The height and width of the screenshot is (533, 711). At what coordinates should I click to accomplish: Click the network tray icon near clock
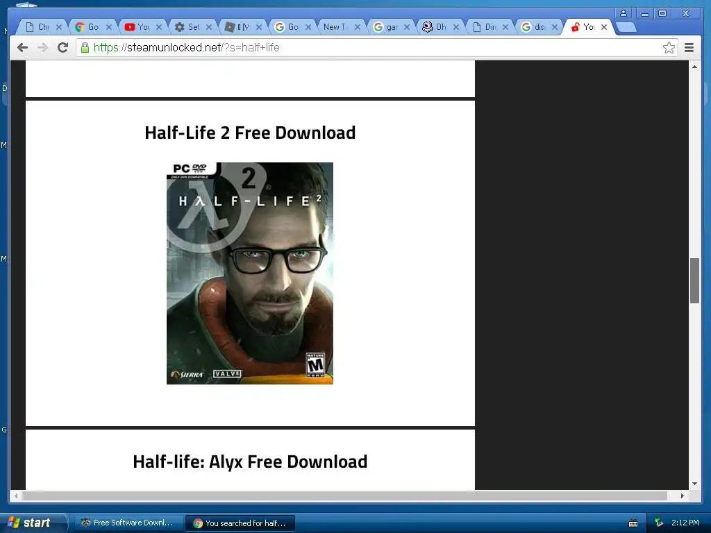point(658,523)
